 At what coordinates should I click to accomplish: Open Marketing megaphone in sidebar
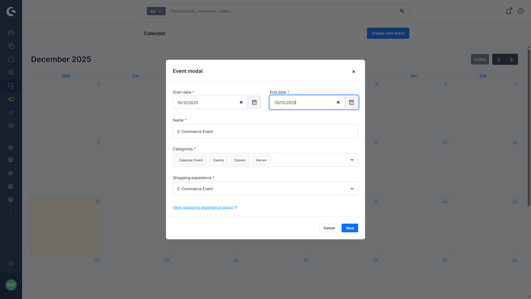[11, 99]
